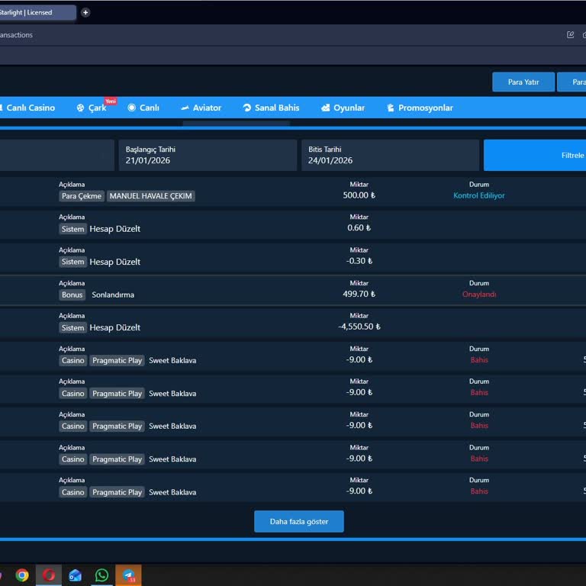
Task: Launch the Outlook mail taskbar icon
Action: [x=75, y=575]
